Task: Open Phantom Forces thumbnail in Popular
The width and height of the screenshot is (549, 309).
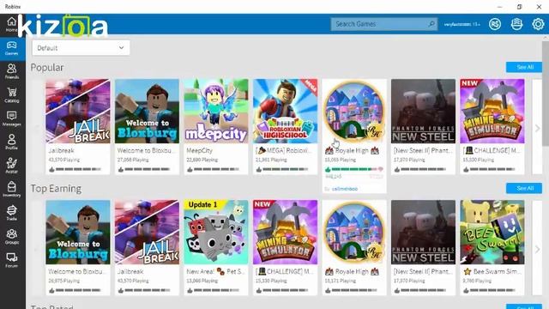Action: tap(423, 111)
